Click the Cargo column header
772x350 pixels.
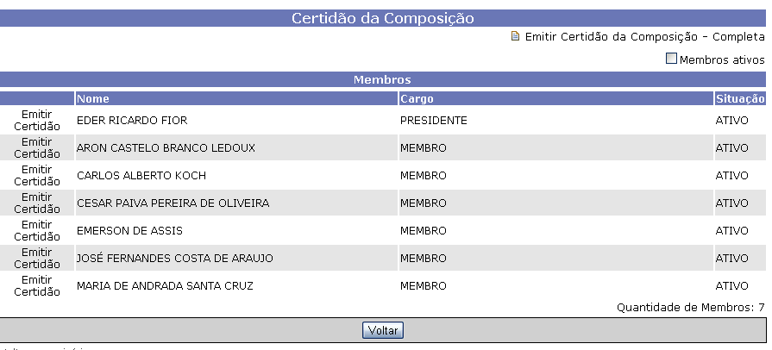click(417, 98)
